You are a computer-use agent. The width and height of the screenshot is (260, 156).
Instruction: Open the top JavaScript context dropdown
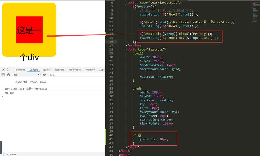pyautogui.click(x=26, y=75)
